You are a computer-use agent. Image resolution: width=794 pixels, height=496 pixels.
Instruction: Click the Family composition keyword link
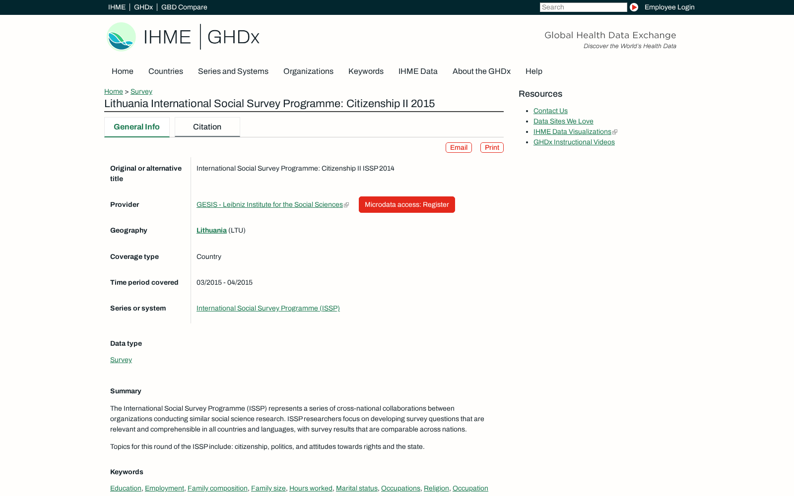[x=217, y=488]
